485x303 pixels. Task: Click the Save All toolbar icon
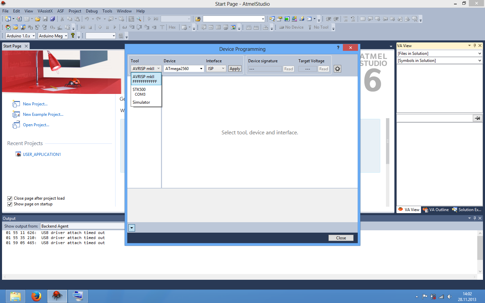click(53, 19)
